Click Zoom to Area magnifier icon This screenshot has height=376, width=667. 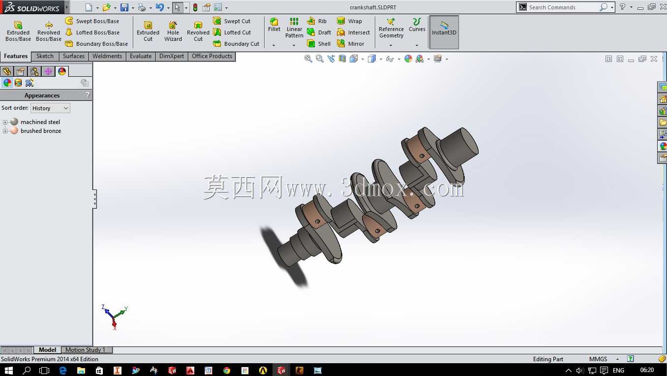pyautogui.click(x=320, y=59)
